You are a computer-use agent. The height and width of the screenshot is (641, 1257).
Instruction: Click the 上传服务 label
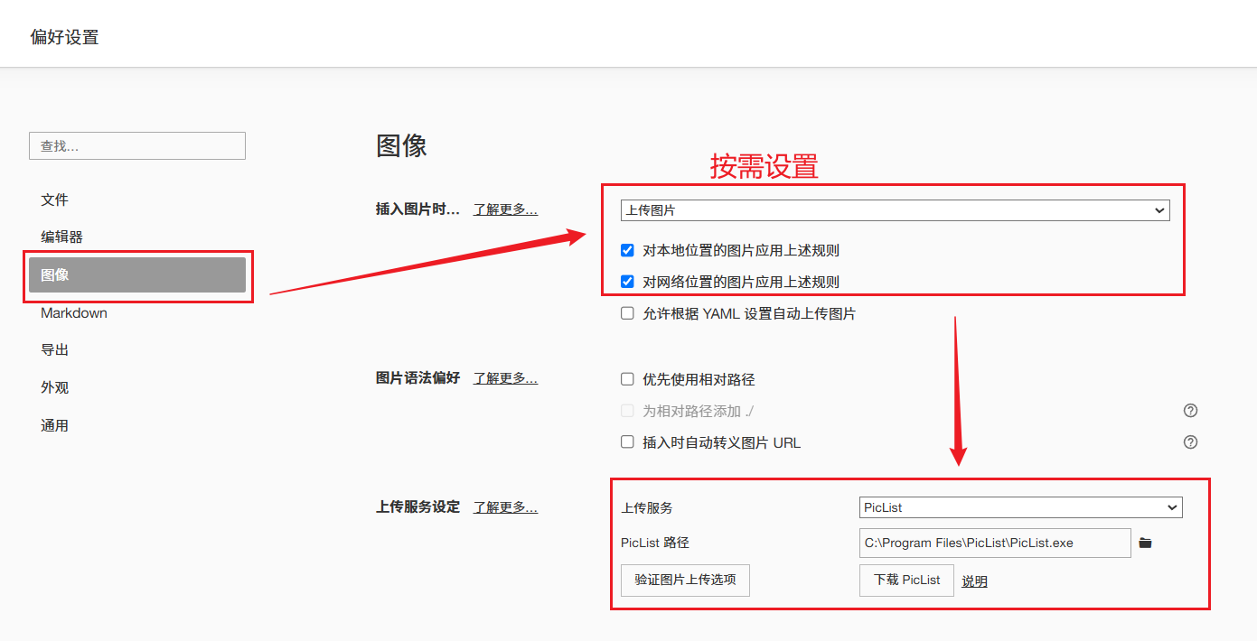[x=647, y=508]
